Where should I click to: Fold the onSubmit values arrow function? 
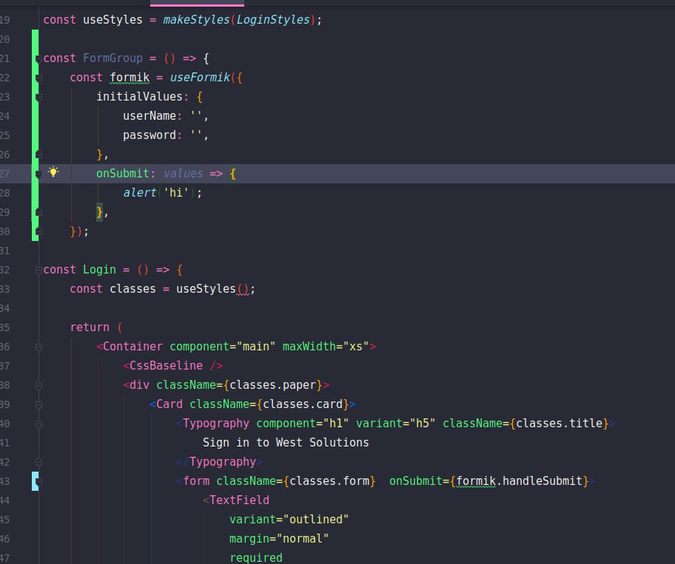pyautogui.click(x=38, y=174)
